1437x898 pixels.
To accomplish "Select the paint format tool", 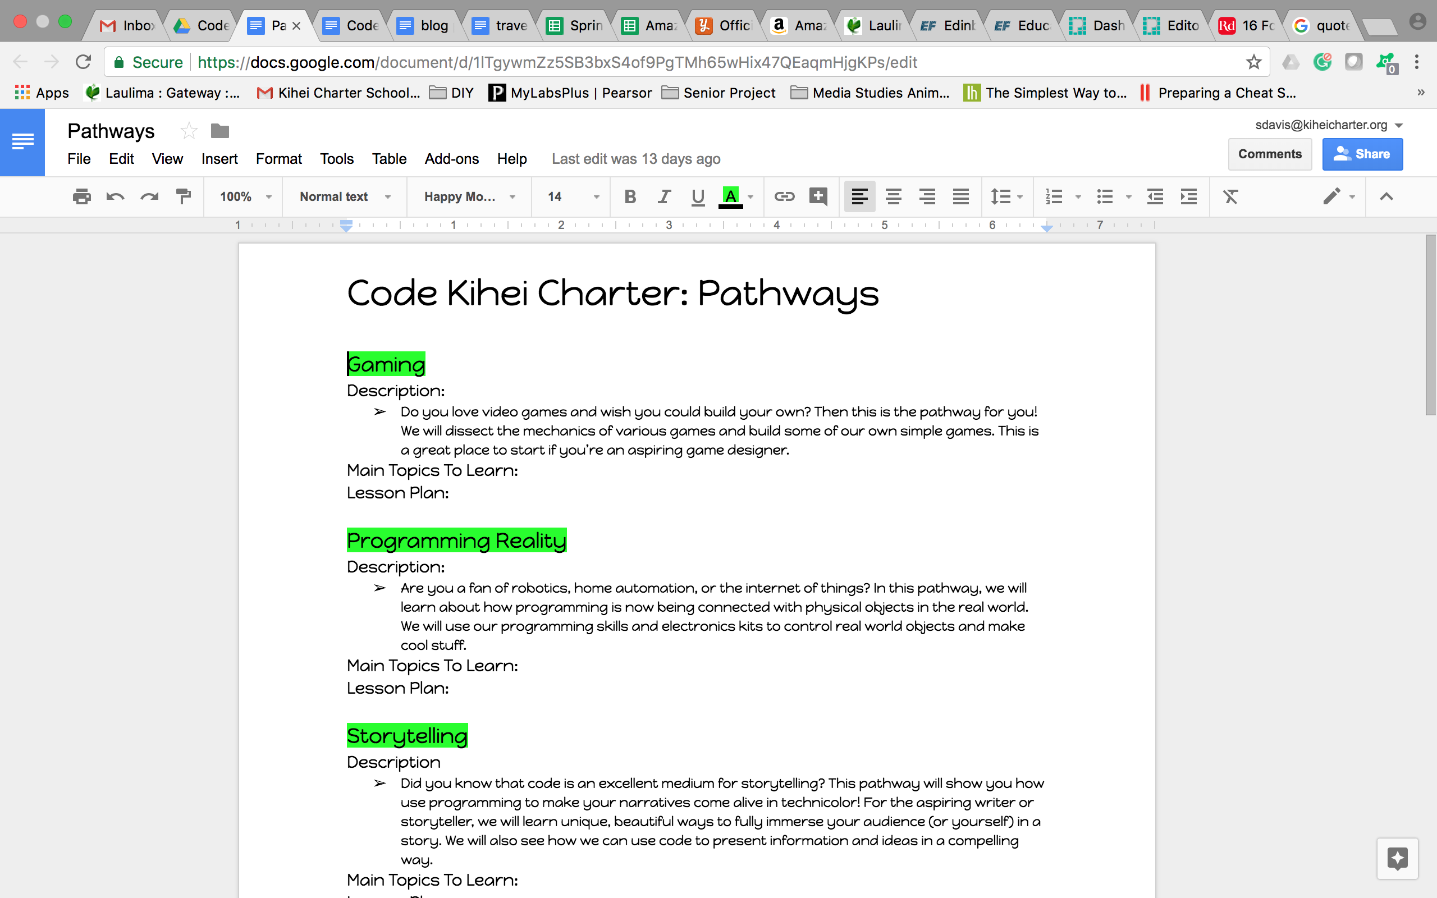I will pyautogui.click(x=184, y=196).
